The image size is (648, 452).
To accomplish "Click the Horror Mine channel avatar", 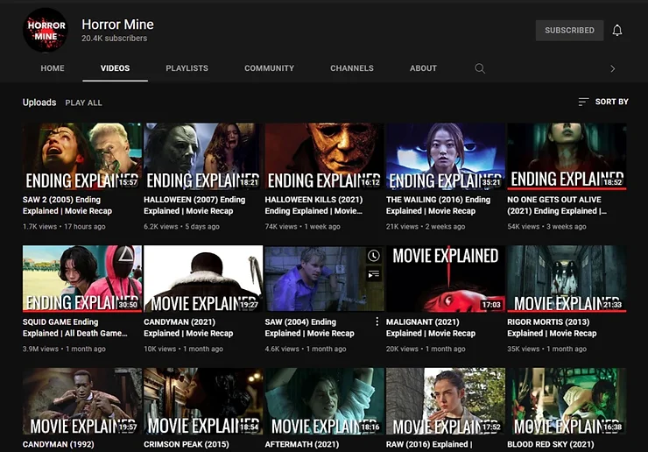I will coord(46,30).
